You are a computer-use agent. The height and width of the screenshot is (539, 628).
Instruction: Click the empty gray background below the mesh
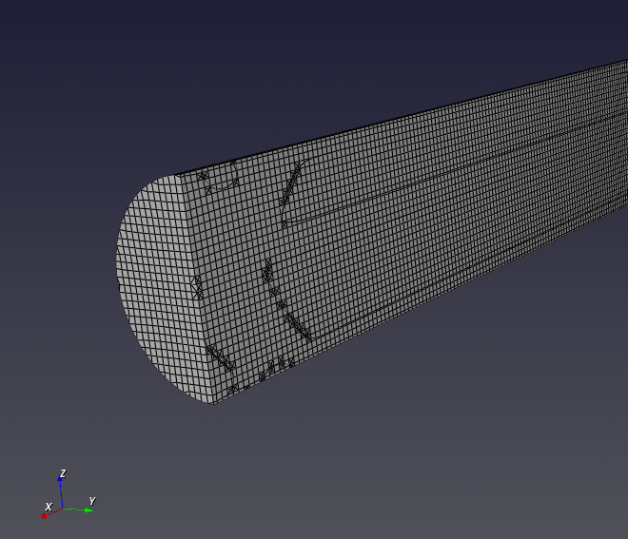(x=381, y=456)
